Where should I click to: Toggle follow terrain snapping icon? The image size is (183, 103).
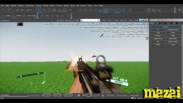pyautogui.click(x=100, y=10)
